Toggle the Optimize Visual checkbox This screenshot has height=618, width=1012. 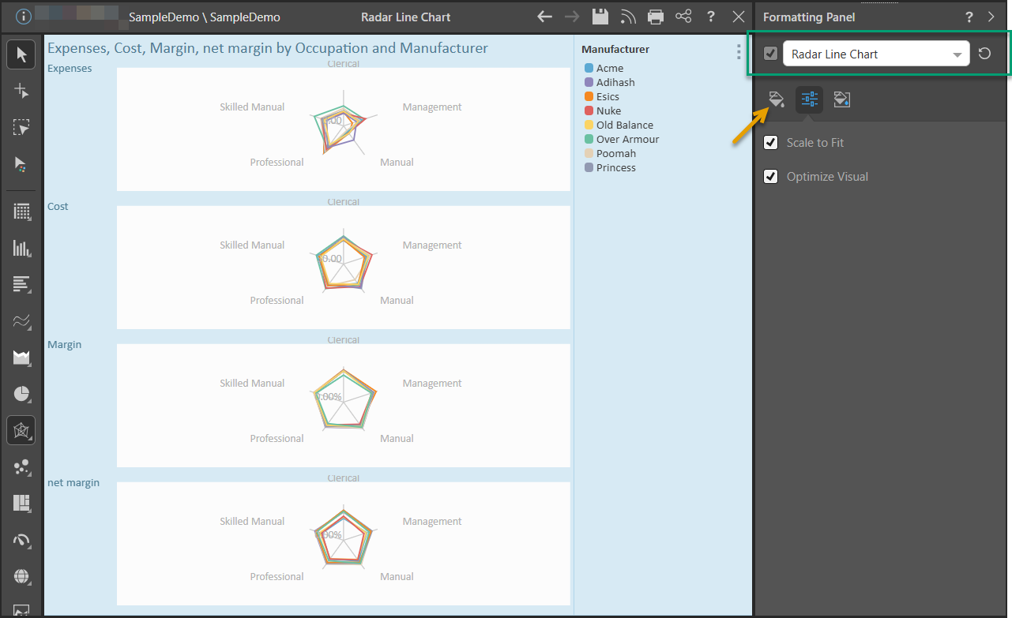click(771, 177)
